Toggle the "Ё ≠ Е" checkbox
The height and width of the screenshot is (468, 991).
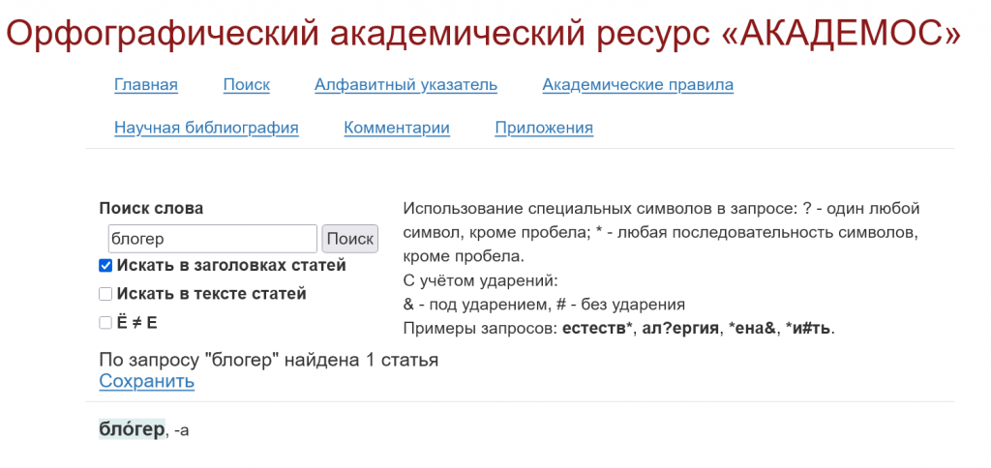(105, 323)
